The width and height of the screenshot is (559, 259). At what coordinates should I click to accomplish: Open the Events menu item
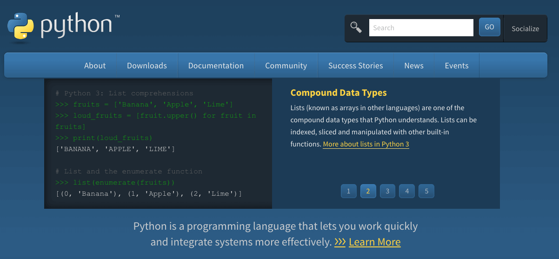[457, 66]
